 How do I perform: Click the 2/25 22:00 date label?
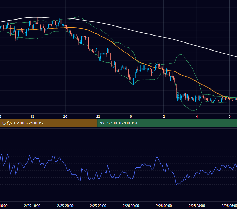(98, 206)
